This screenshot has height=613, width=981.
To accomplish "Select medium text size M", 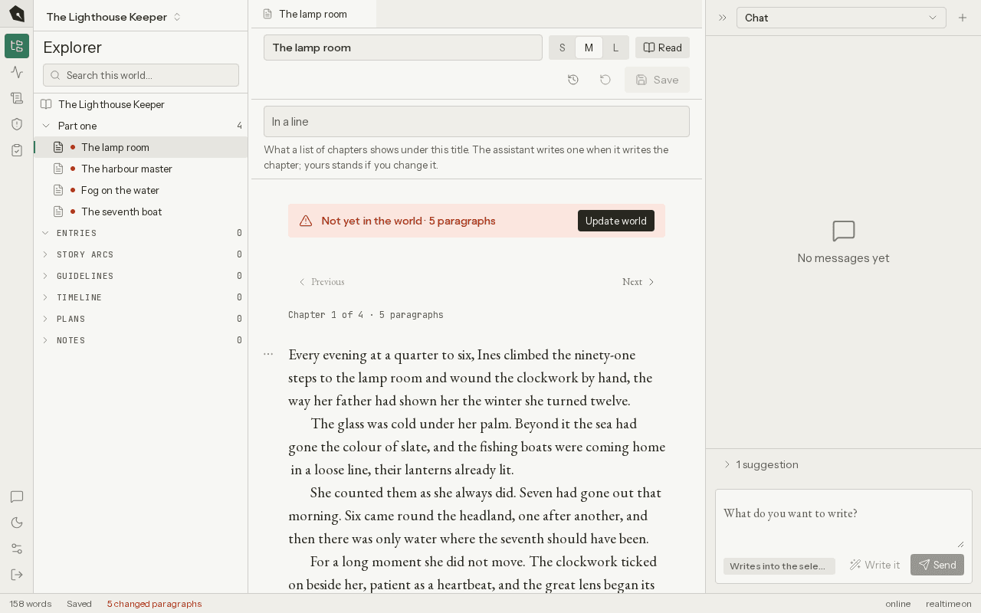I will [589, 48].
